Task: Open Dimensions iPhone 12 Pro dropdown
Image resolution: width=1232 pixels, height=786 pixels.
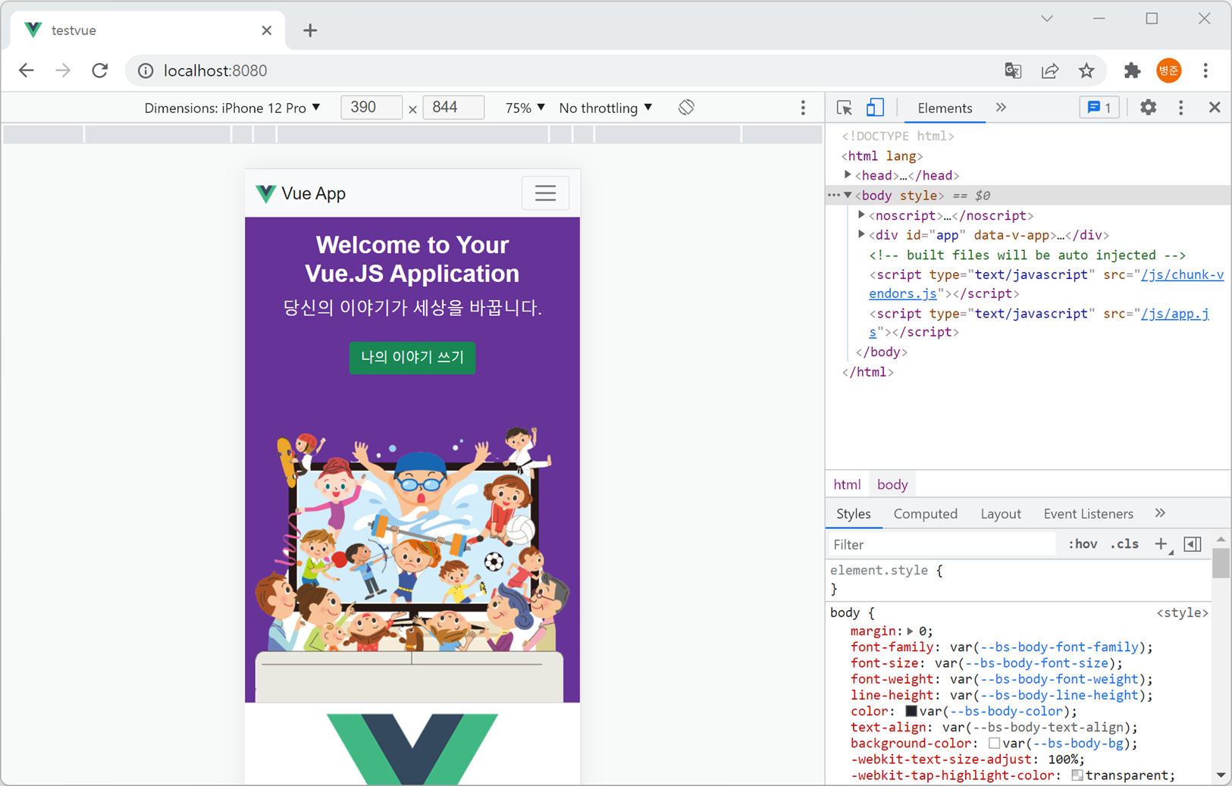Action: [x=232, y=108]
